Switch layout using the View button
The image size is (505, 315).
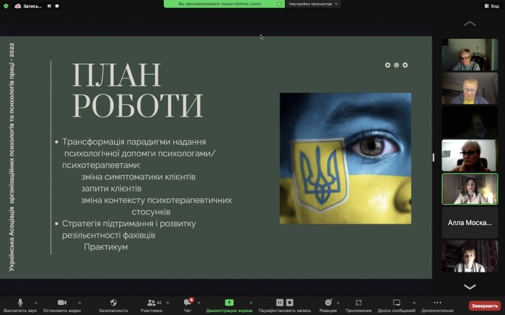point(491,5)
